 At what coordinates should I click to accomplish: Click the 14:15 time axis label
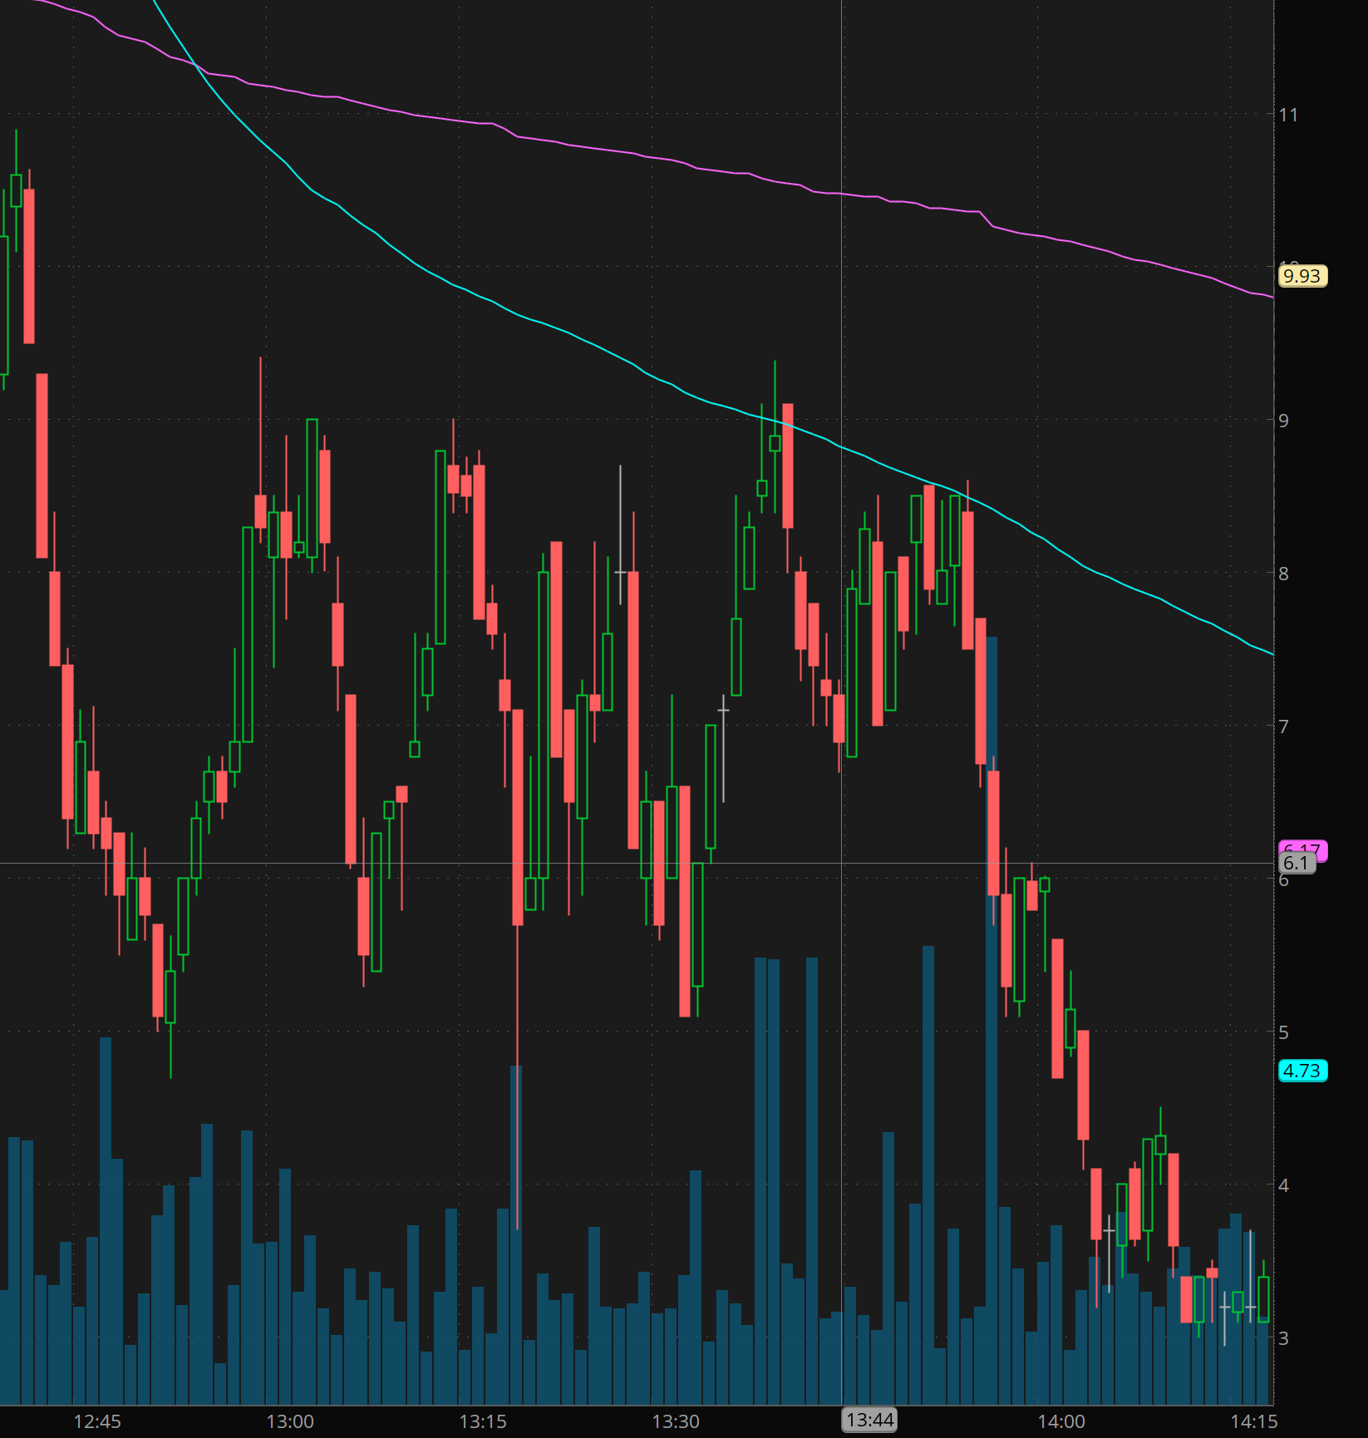click(1254, 1421)
